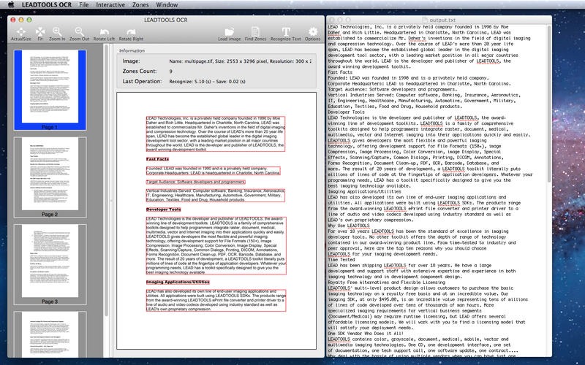The width and height of the screenshot is (585, 365).
Task: Open the Apple menu
Action: point(11,4)
